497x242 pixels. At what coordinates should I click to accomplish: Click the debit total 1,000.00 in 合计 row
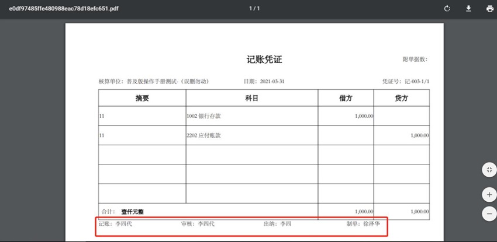coord(364,212)
